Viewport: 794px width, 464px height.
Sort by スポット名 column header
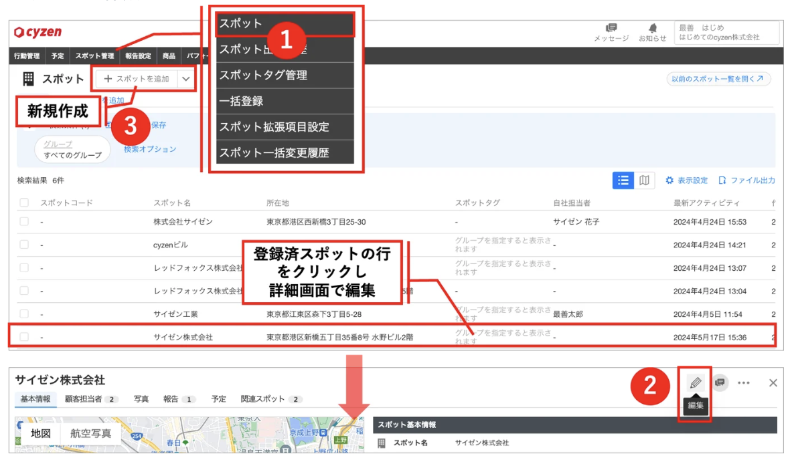[172, 203]
